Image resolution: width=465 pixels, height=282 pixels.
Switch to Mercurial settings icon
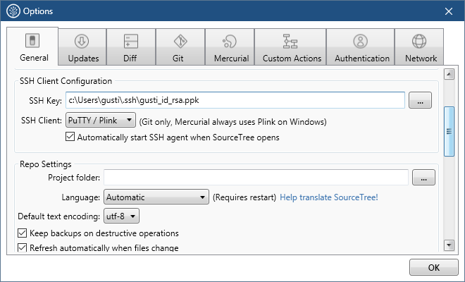click(x=229, y=41)
